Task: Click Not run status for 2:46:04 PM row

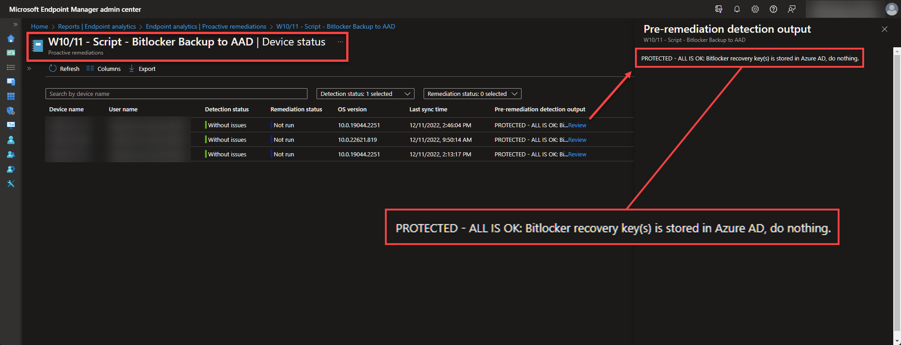Action: [x=284, y=125]
